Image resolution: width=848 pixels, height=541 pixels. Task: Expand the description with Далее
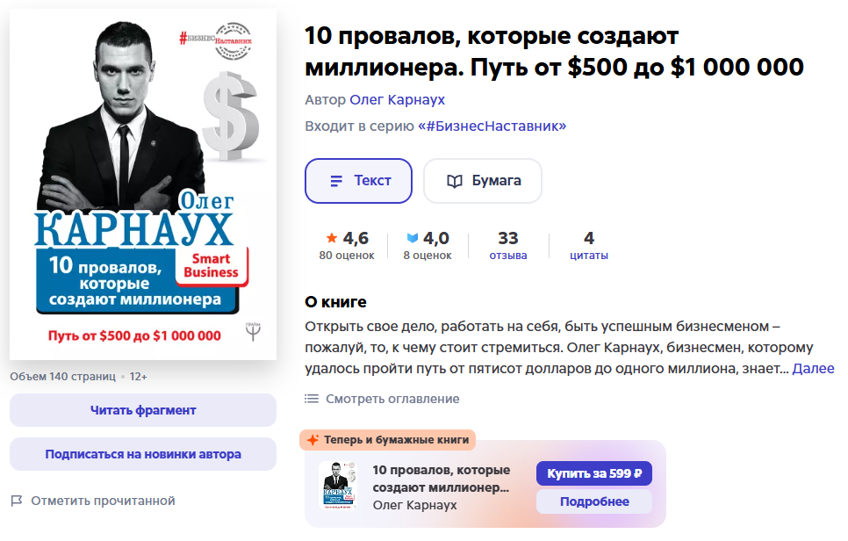pyautogui.click(x=813, y=368)
